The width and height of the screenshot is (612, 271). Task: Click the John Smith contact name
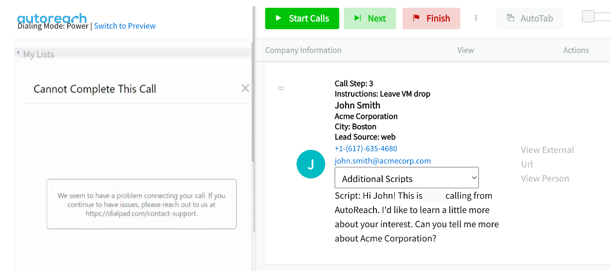357,105
